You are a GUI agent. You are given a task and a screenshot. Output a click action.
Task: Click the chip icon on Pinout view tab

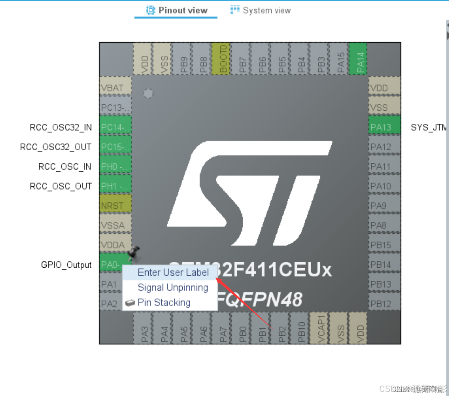(151, 10)
